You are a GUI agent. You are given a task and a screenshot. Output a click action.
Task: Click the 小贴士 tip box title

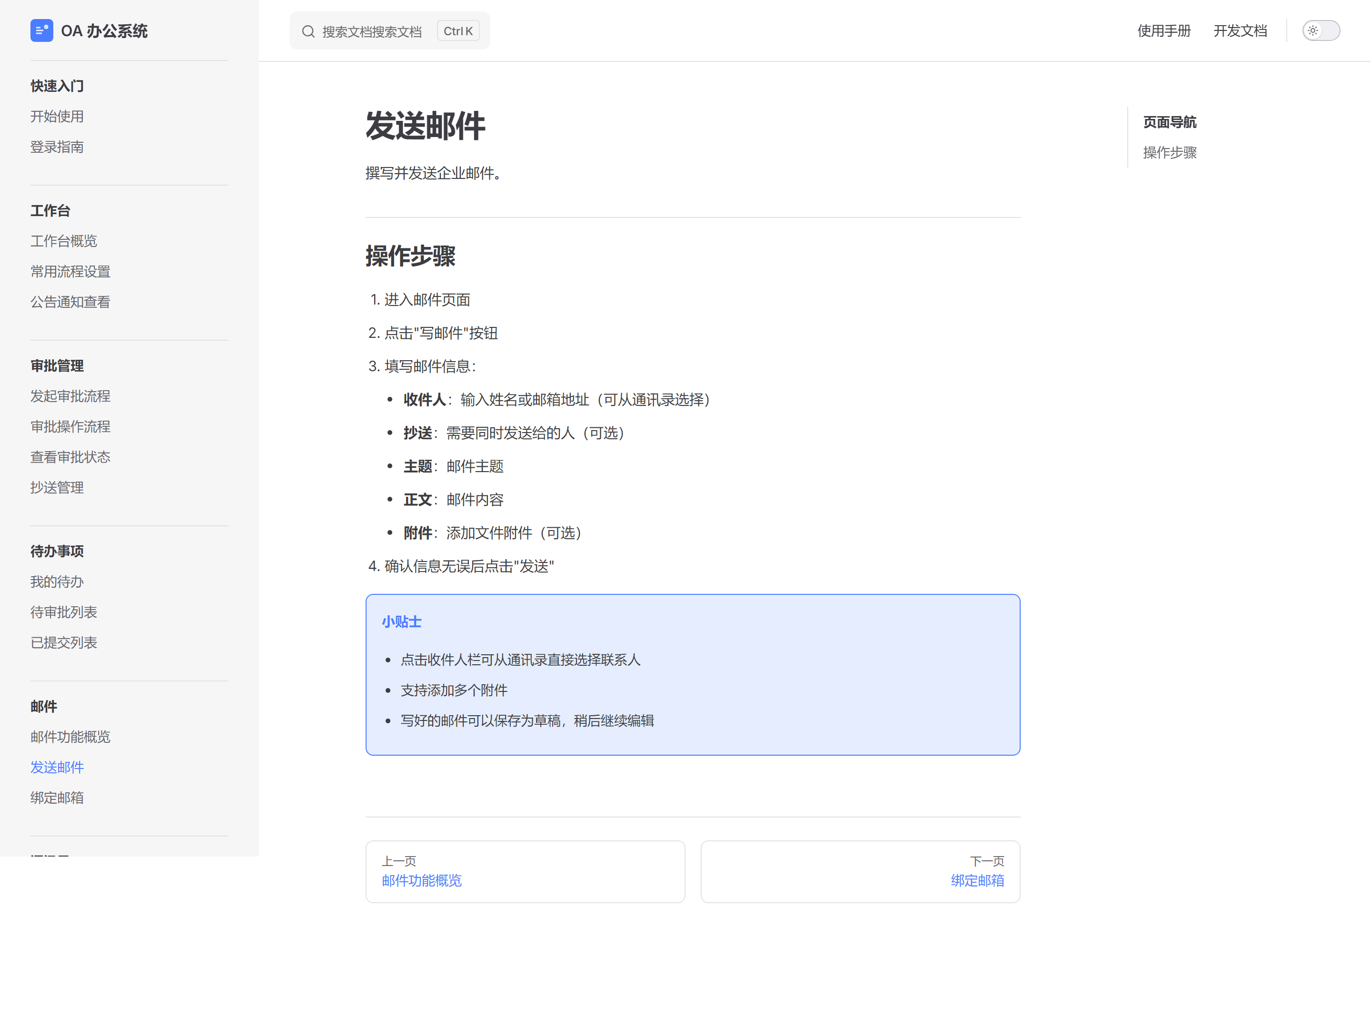402,621
